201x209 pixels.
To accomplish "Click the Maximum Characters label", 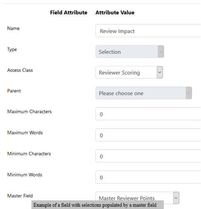I will [x=29, y=111].
